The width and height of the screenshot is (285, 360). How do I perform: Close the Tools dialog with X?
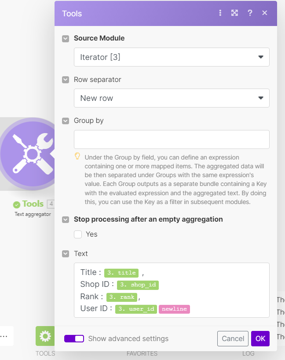click(x=265, y=13)
